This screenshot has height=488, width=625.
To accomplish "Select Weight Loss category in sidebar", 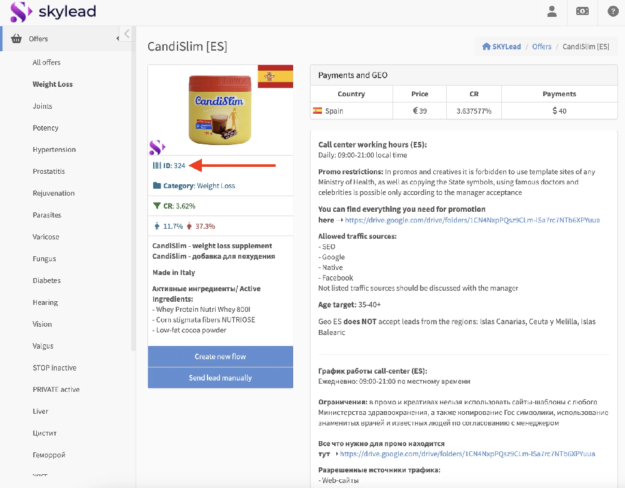I will 52,84.
